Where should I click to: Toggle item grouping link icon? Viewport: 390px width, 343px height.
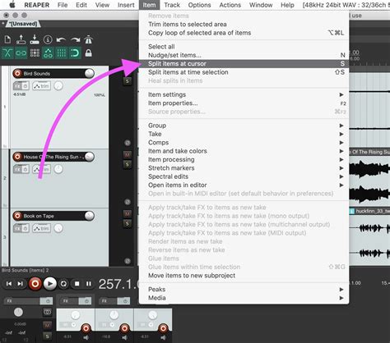tap(21, 53)
